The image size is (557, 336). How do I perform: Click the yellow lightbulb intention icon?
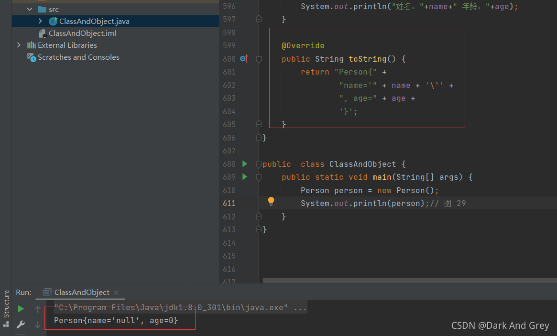271,201
